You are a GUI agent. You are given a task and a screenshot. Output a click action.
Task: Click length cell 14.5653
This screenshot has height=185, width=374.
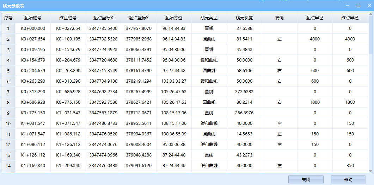(244, 134)
